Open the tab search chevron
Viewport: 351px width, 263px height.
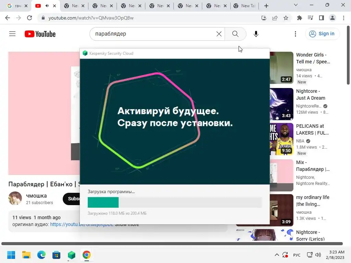click(296, 5)
